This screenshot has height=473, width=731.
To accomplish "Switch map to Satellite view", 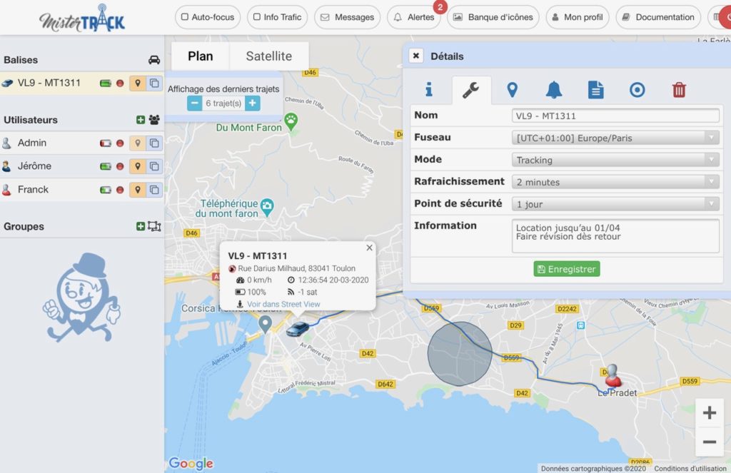I will 269,56.
